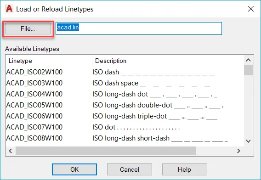Select linetype ACAD_ISO07W100

click(34, 127)
